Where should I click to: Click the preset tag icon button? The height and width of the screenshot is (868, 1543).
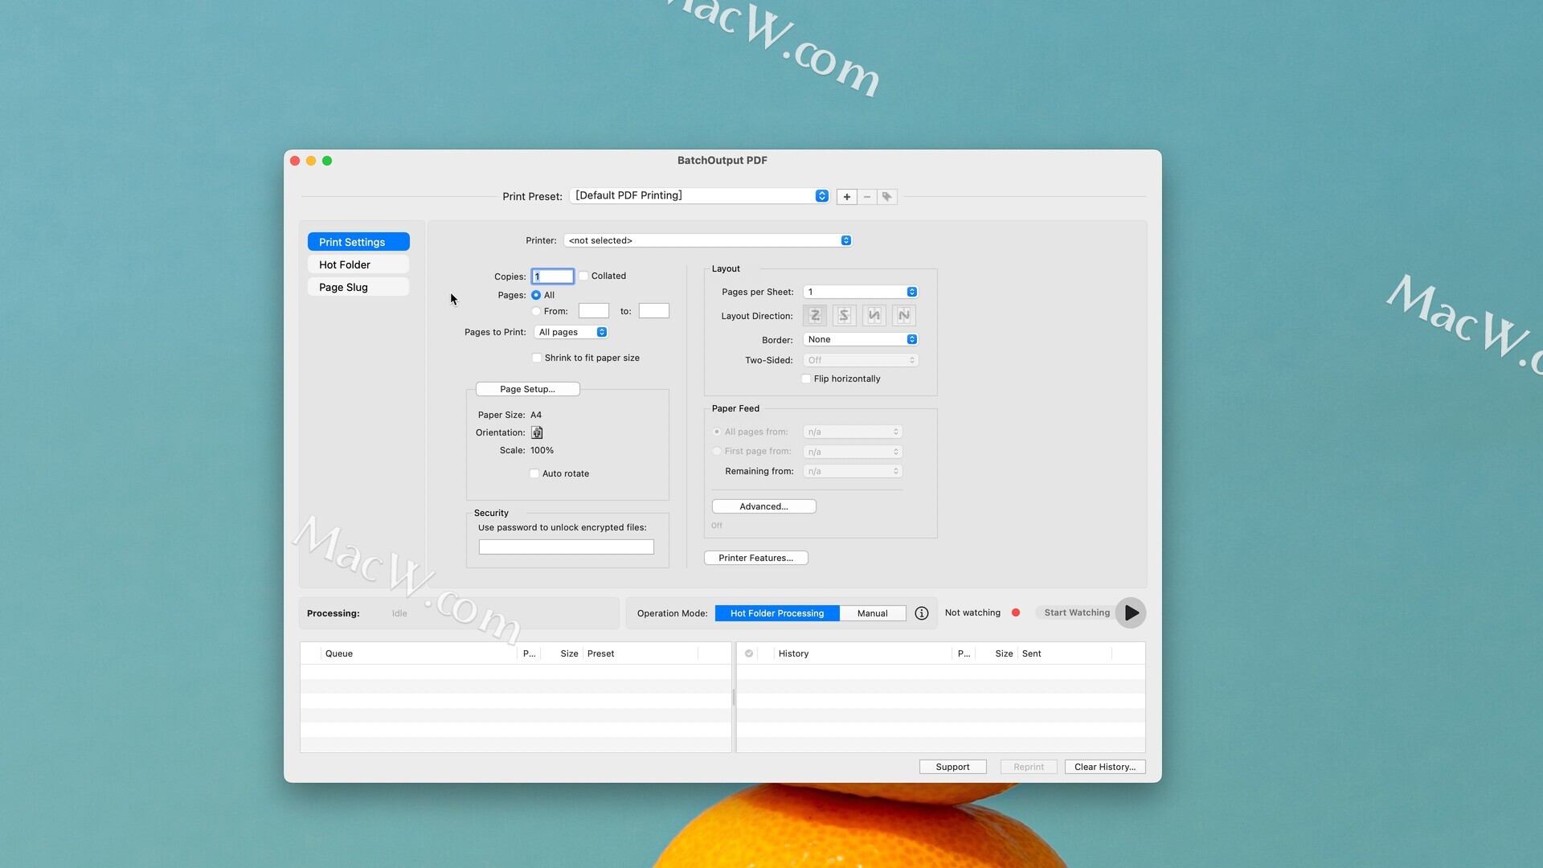[887, 197]
